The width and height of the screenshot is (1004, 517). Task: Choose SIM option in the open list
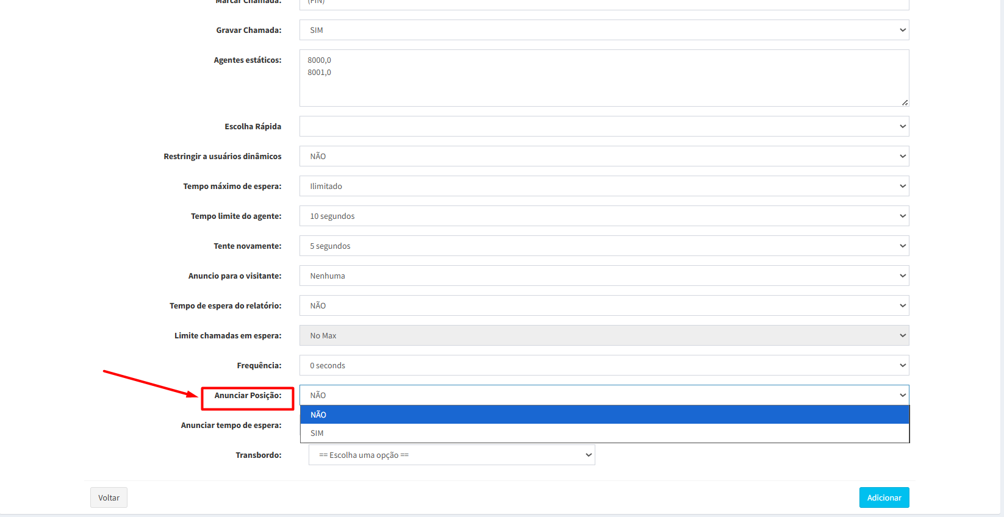pyautogui.click(x=604, y=433)
